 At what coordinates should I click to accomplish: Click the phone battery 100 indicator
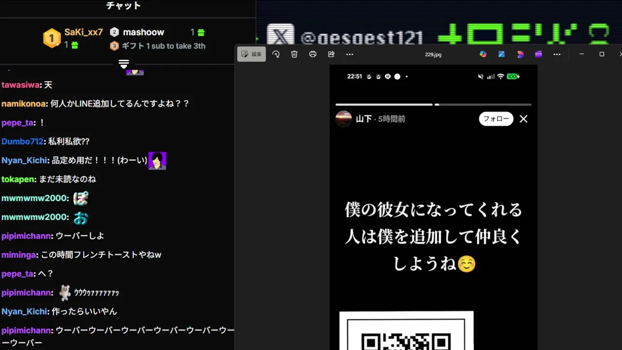pos(513,76)
